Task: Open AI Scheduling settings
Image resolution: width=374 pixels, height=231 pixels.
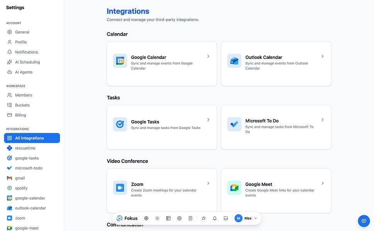Action: [27, 62]
